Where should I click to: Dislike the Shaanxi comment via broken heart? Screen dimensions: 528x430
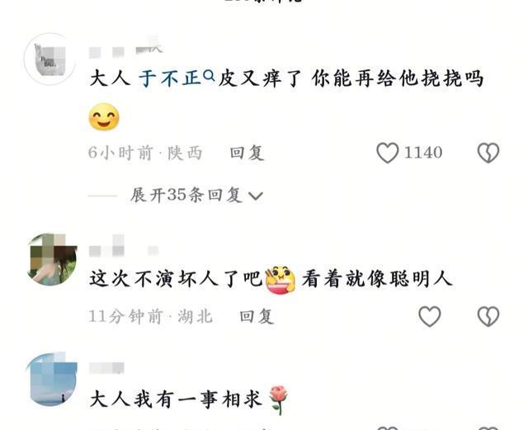(x=488, y=153)
